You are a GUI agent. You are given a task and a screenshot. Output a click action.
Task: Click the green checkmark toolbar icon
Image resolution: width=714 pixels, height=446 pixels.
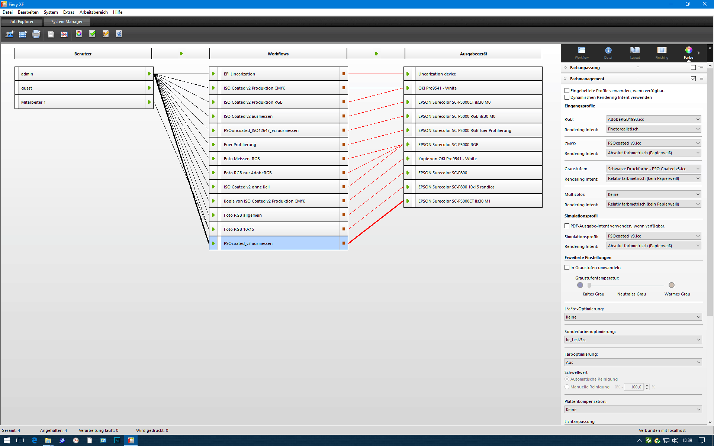pyautogui.click(x=93, y=34)
